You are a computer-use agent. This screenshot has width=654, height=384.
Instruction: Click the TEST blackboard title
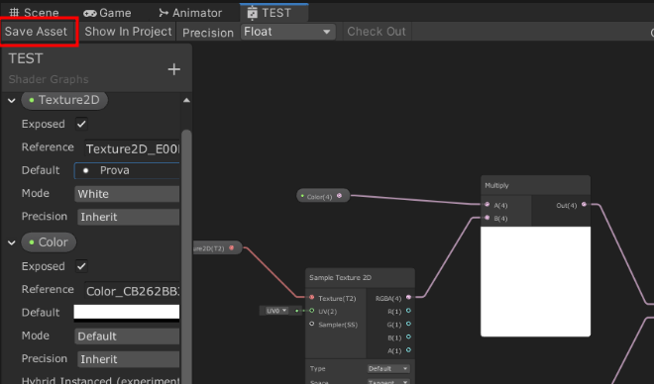coord(26,58)
